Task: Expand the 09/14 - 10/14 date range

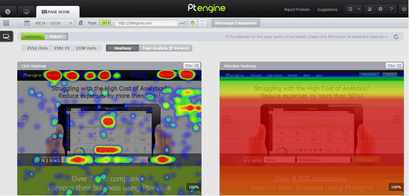Action: (x=47, y=23)
